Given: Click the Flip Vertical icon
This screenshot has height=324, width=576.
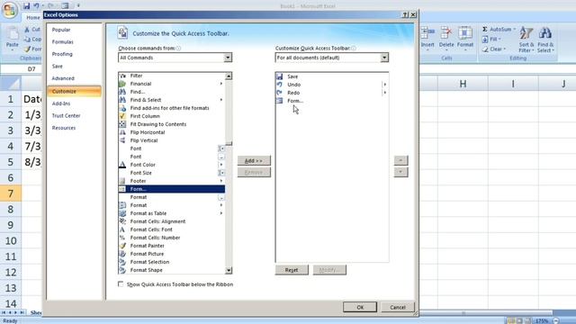Looking at the screenshot, I should click(122, 140).
